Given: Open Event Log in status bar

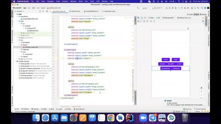Looking at the screenshot, I should (187, 109).
